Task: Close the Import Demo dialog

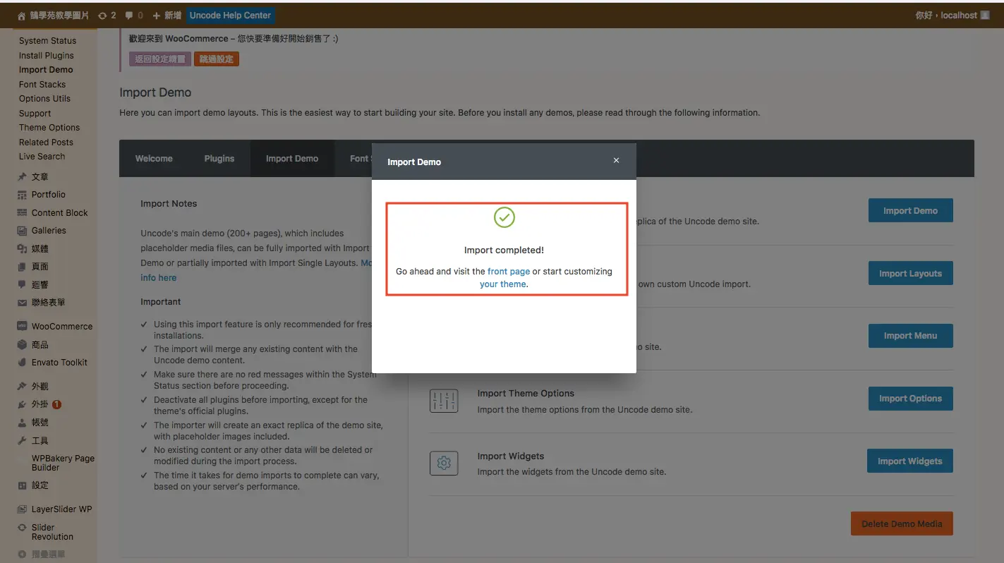Action: 616,161
